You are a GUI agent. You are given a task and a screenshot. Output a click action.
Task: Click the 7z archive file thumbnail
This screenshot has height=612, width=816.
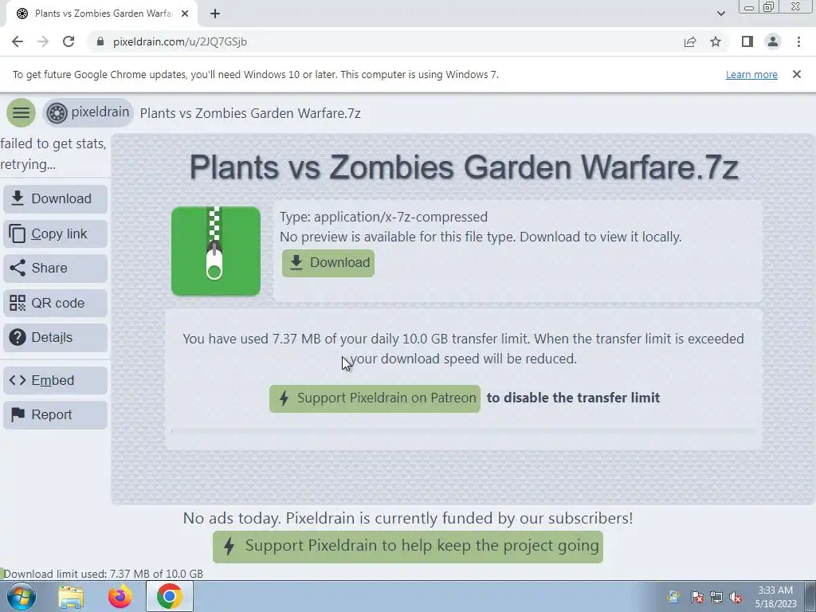[x=216, y=251]
